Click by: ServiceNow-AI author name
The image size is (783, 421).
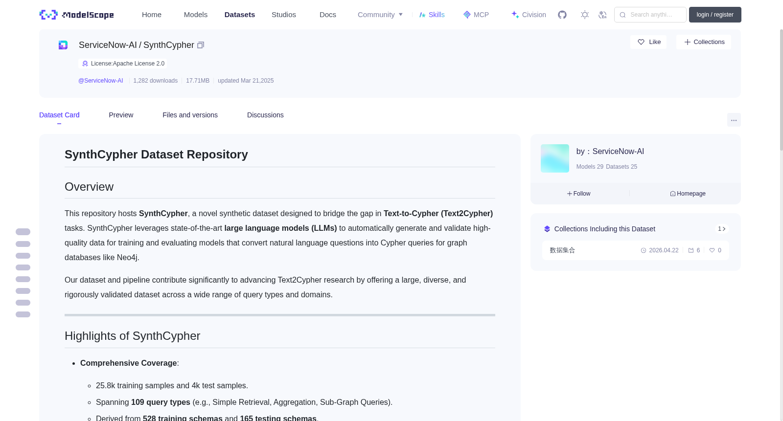610,152
